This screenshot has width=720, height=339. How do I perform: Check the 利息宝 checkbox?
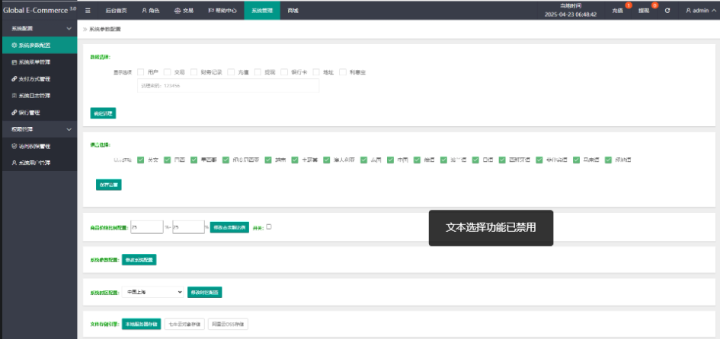343,72
